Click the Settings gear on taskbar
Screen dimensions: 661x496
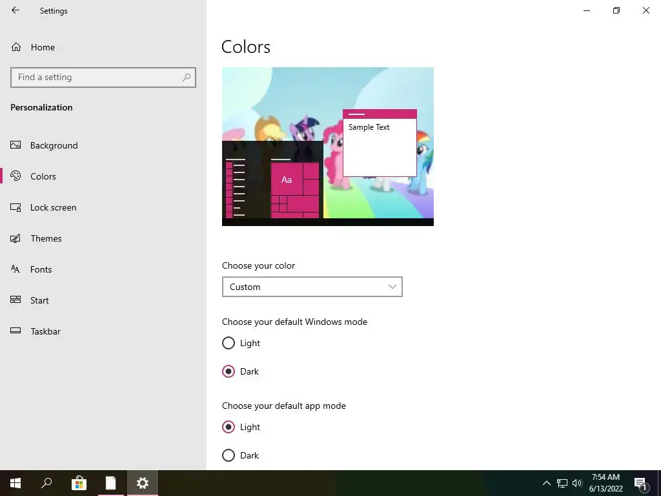143,483
